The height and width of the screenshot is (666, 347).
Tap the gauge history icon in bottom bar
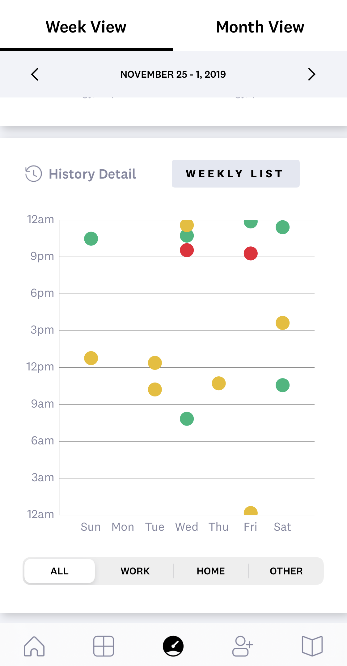[x=173, y=646]
